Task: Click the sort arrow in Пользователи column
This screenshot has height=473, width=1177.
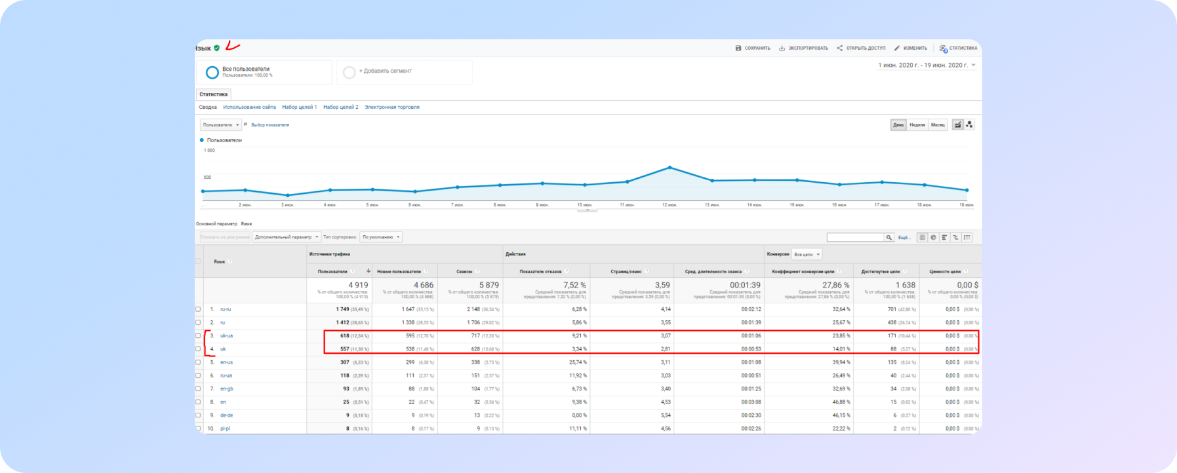Action: click(369, 271)
